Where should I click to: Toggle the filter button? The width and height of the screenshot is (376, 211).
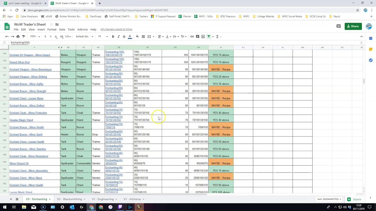(209, 37)
